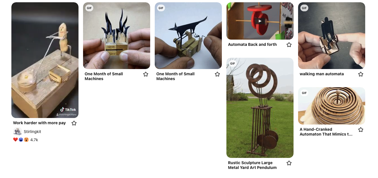Click star icon beside 'Automata Back and forth'

click(x=289, y=45)
